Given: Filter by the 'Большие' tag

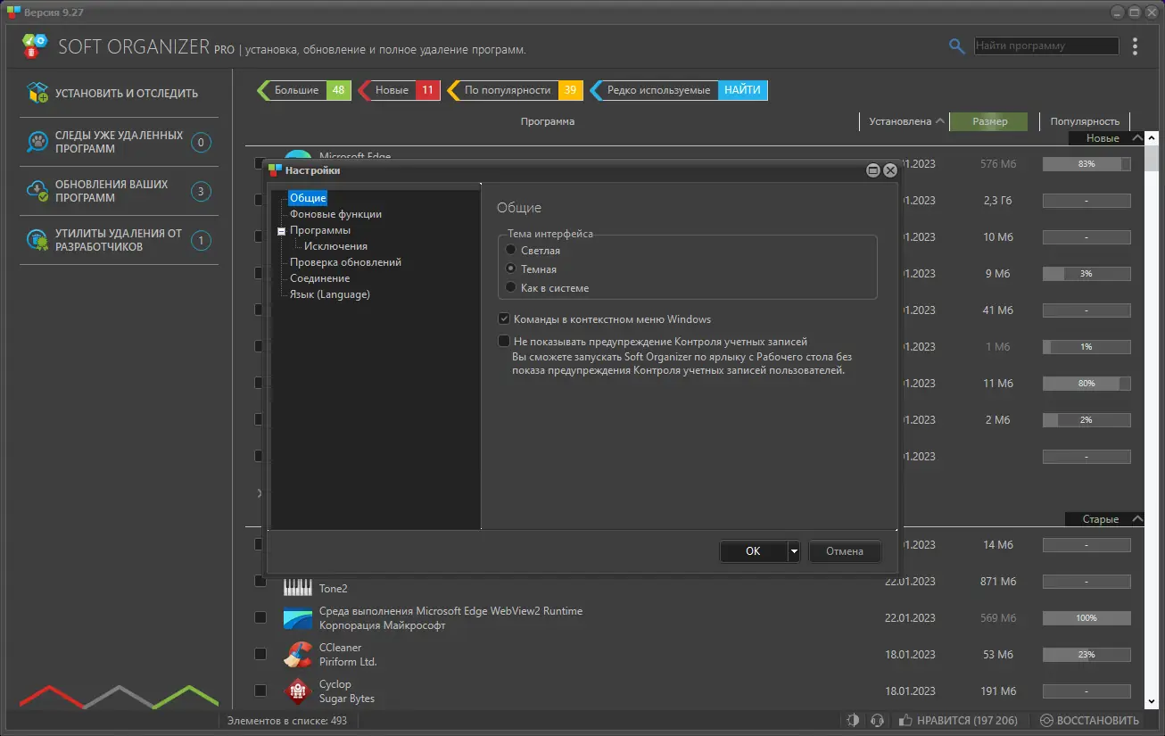Looking at the screenshot, I should coord(304,90).
